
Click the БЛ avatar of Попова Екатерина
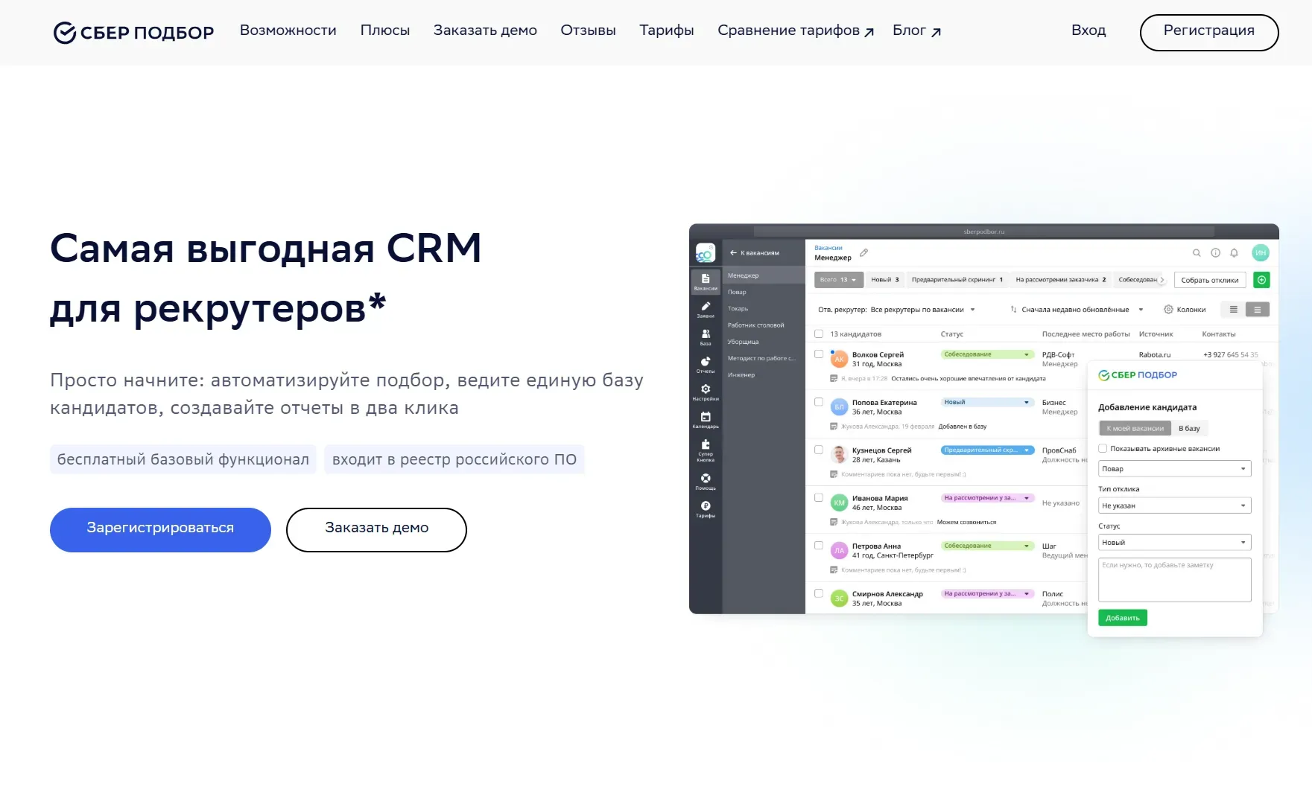(x=840, y=407)
